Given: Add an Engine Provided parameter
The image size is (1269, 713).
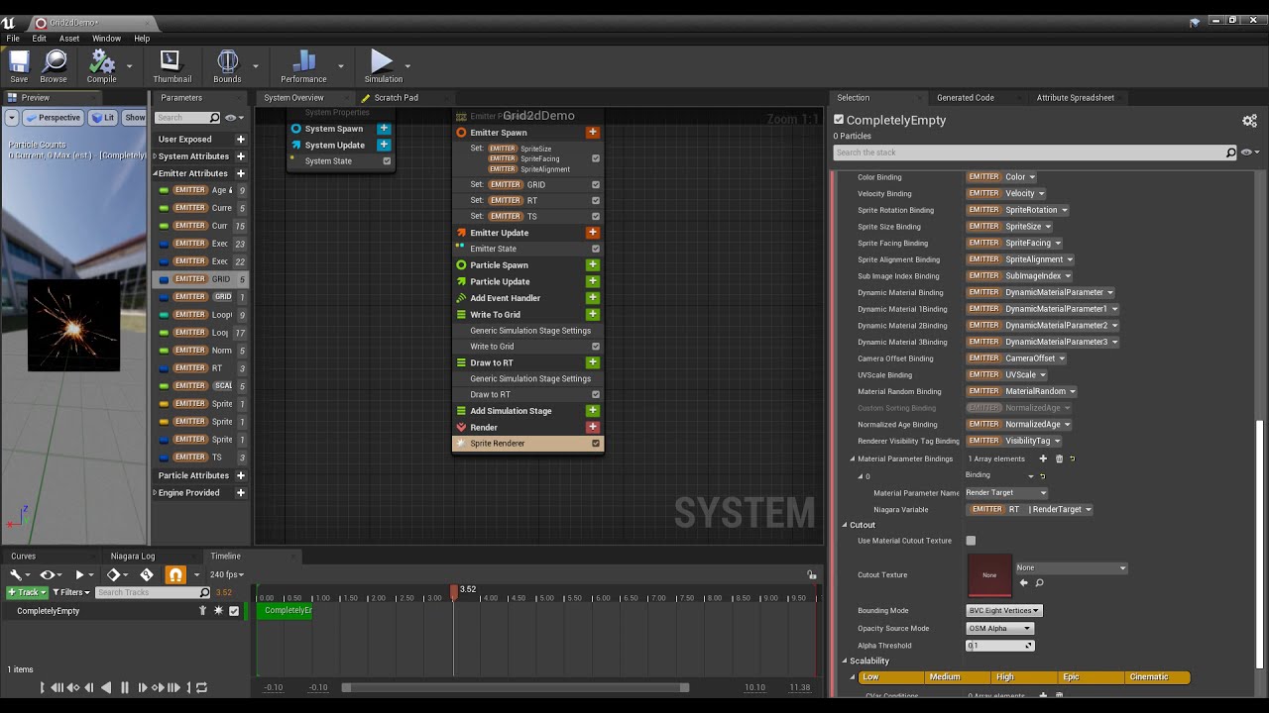Looking at the screenshot, I should 240,492.
